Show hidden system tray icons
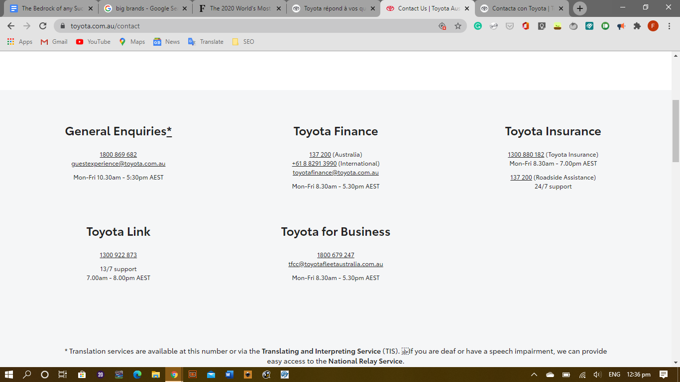 [x=534, y=375]
